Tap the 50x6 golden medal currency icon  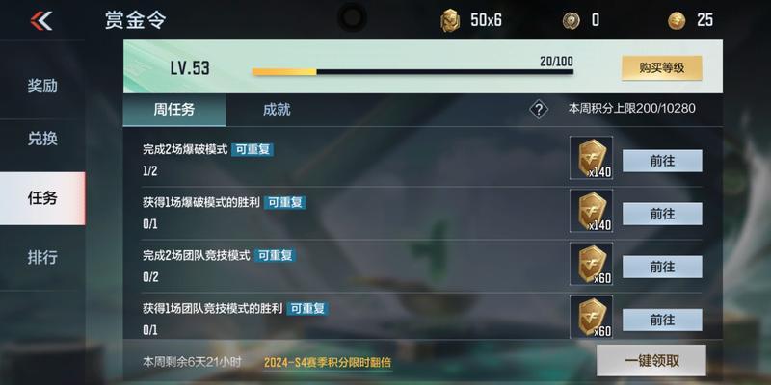(x=450, y=20)
